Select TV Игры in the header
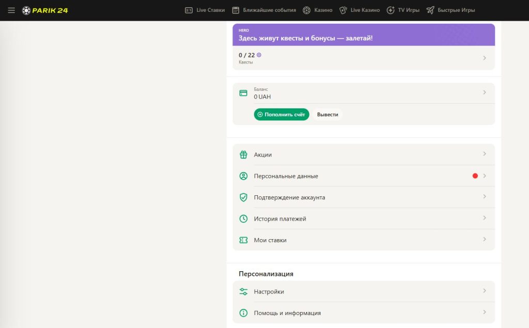529x328 pixels. coord(403,10)
